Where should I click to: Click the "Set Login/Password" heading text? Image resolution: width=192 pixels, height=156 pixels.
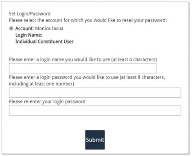click(30, 14)
